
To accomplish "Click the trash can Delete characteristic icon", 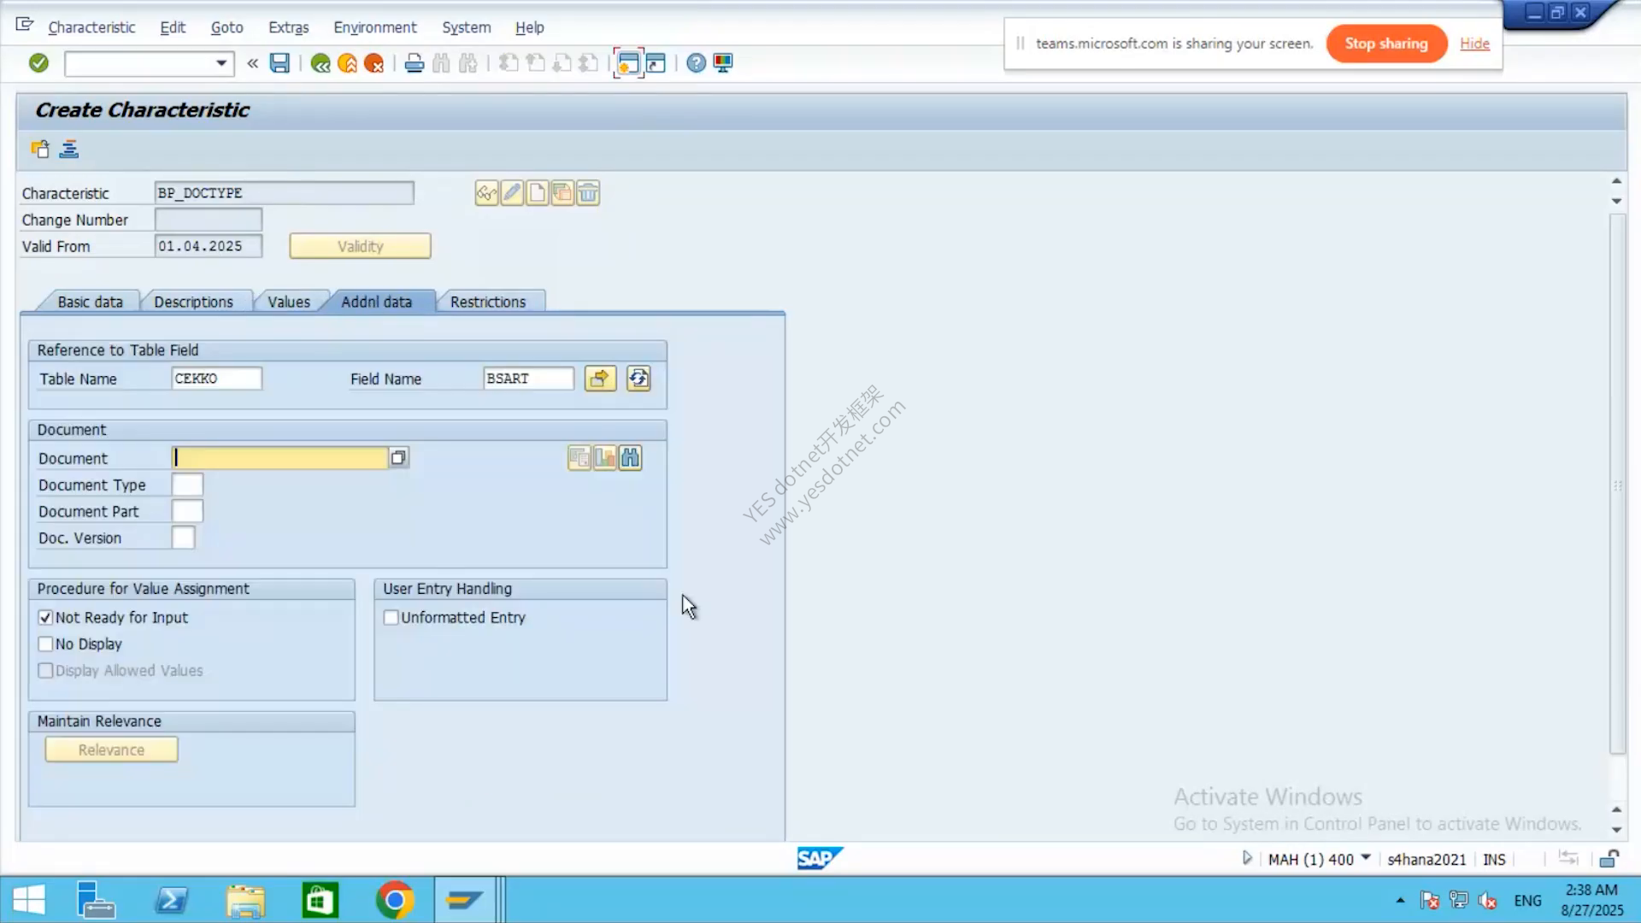I will click(x=588, y=193).
